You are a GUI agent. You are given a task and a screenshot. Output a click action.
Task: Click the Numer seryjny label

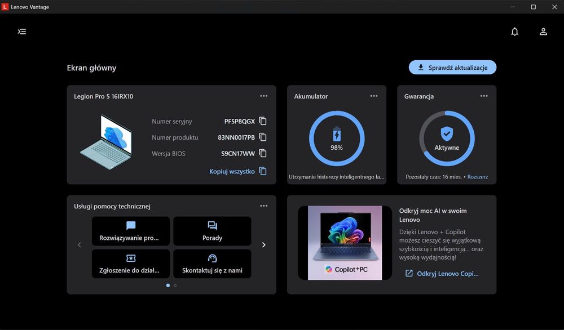(x=172, y=122)
